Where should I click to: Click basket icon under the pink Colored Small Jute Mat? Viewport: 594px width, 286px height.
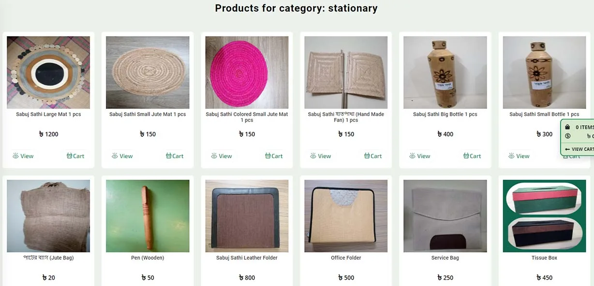pyautogui.click(x=267, y=156)
